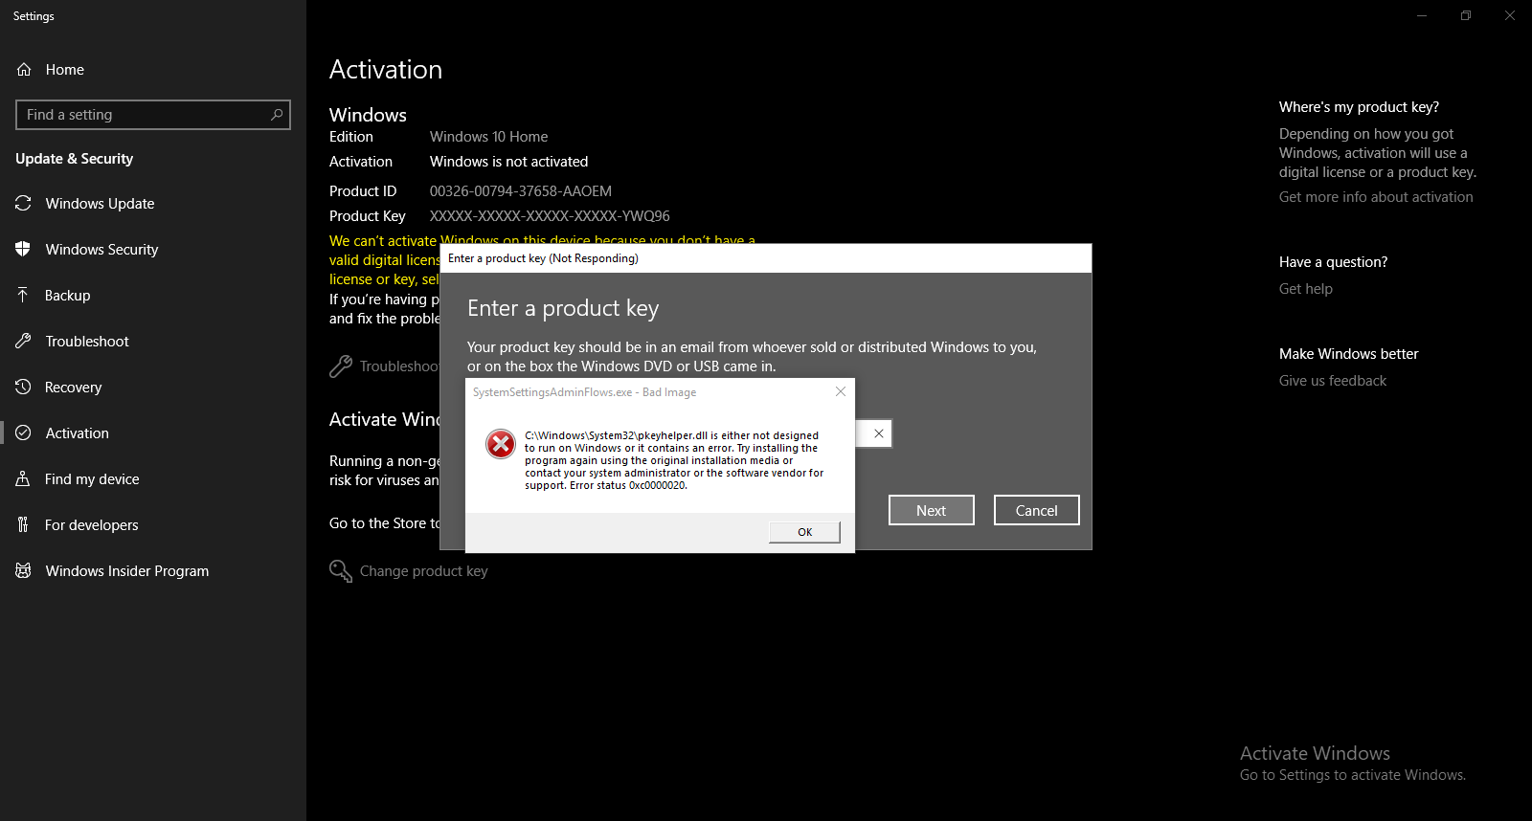
Task: Click the 'Windows is not activated' status text
Action: point(509,162)
